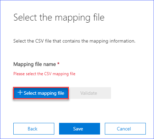
Task: Click the word 'name' in the field label
Action: (x=50, y=65)
